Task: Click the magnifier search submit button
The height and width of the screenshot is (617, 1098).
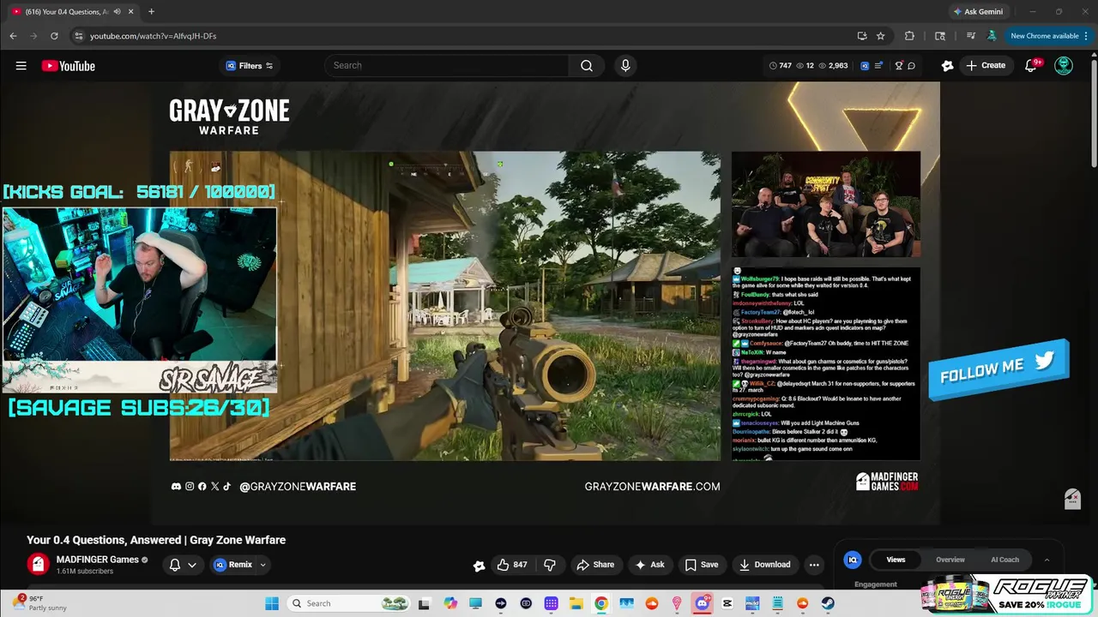Action: 587,66
